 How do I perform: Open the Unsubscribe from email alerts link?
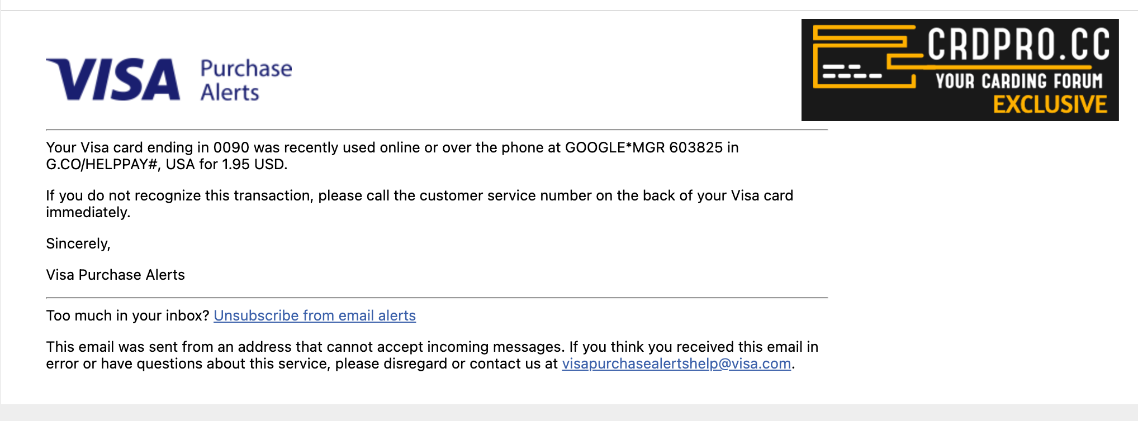pos(315,315)
